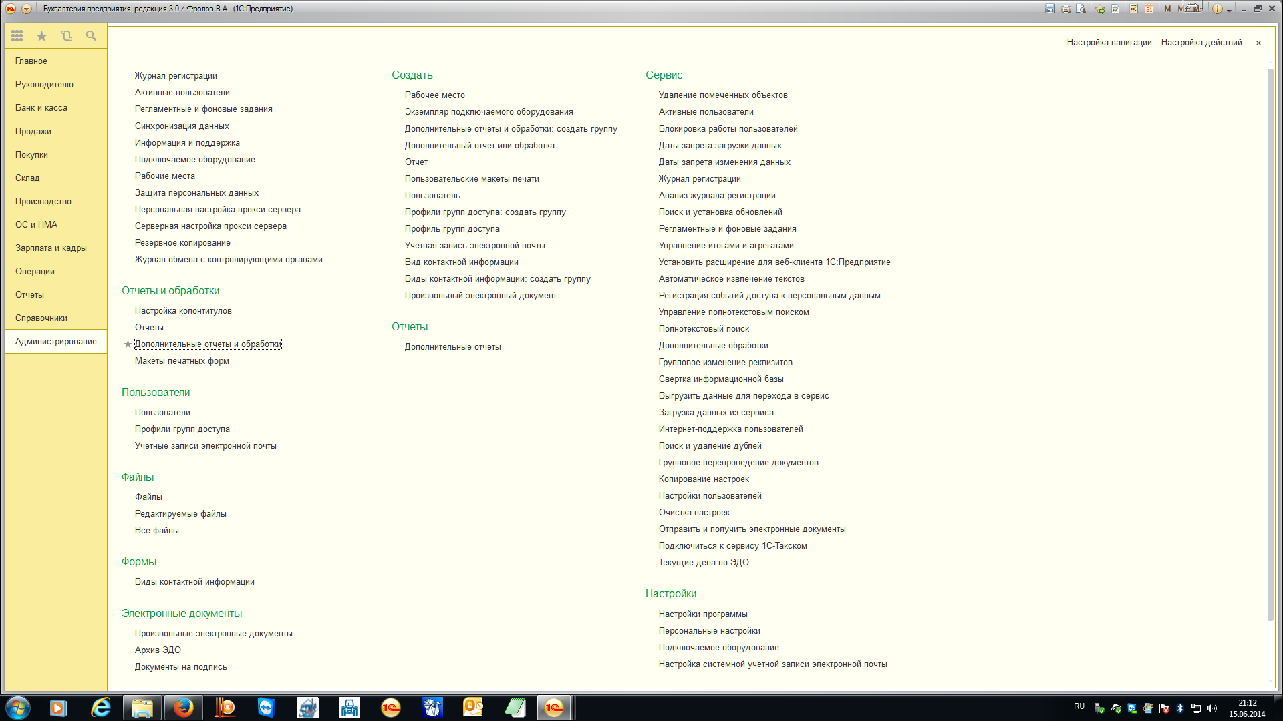Image resolution: width=1283 pixels, height=721 pixels.
Task: Open Firefox from the Windows taskbar
Action: tap(183, 708)
